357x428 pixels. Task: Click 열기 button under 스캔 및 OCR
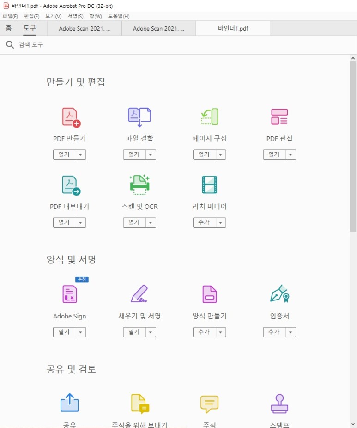134,223
